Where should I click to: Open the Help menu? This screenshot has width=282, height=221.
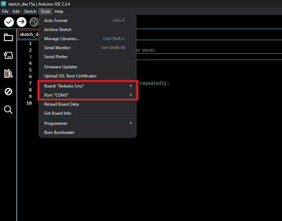point(59,12)
